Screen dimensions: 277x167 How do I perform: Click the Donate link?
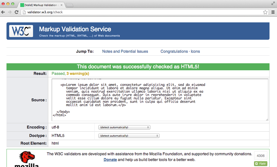110,160
